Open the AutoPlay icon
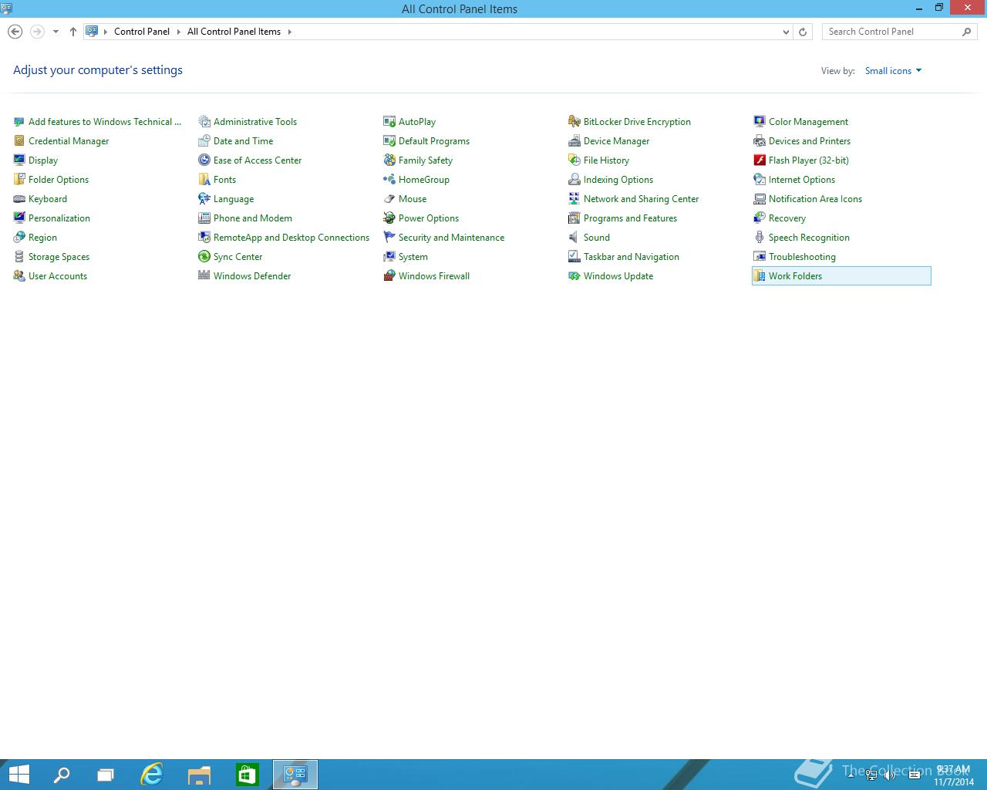The width and height of the screenshot is (987, 790). point(389,122)
